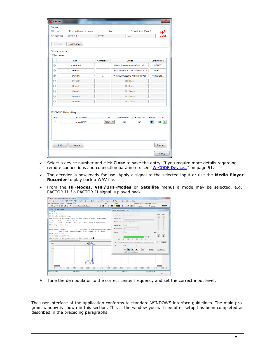Click the Remote host field wcloud73651

click(81, 122)
